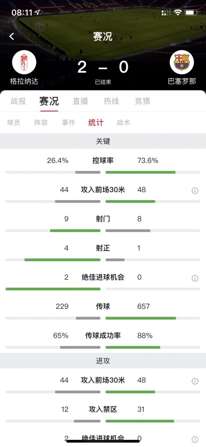Switch to 战报 tab
Screen dimensions: 206x447
tap(18, 101)
